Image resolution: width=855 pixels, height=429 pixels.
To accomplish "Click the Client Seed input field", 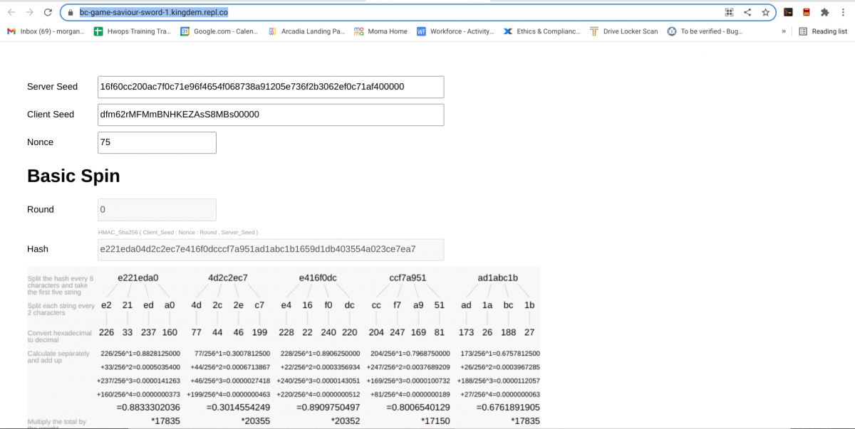I will click(x=271, y=115).
